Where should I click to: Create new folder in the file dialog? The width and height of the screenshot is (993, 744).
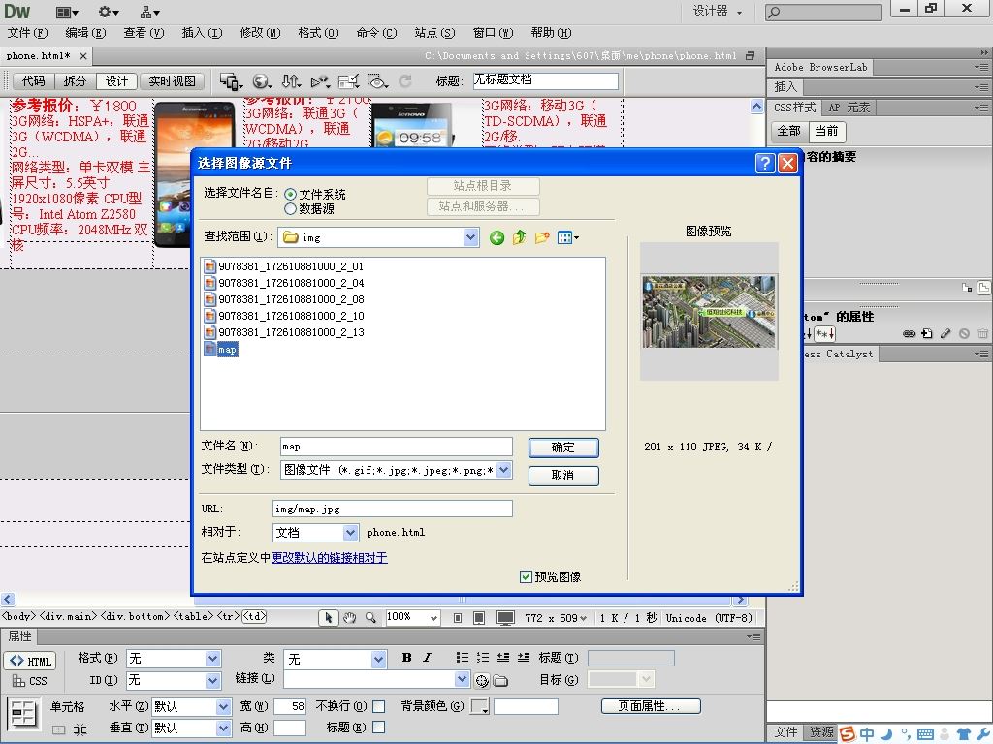click(x=542, y=238)
